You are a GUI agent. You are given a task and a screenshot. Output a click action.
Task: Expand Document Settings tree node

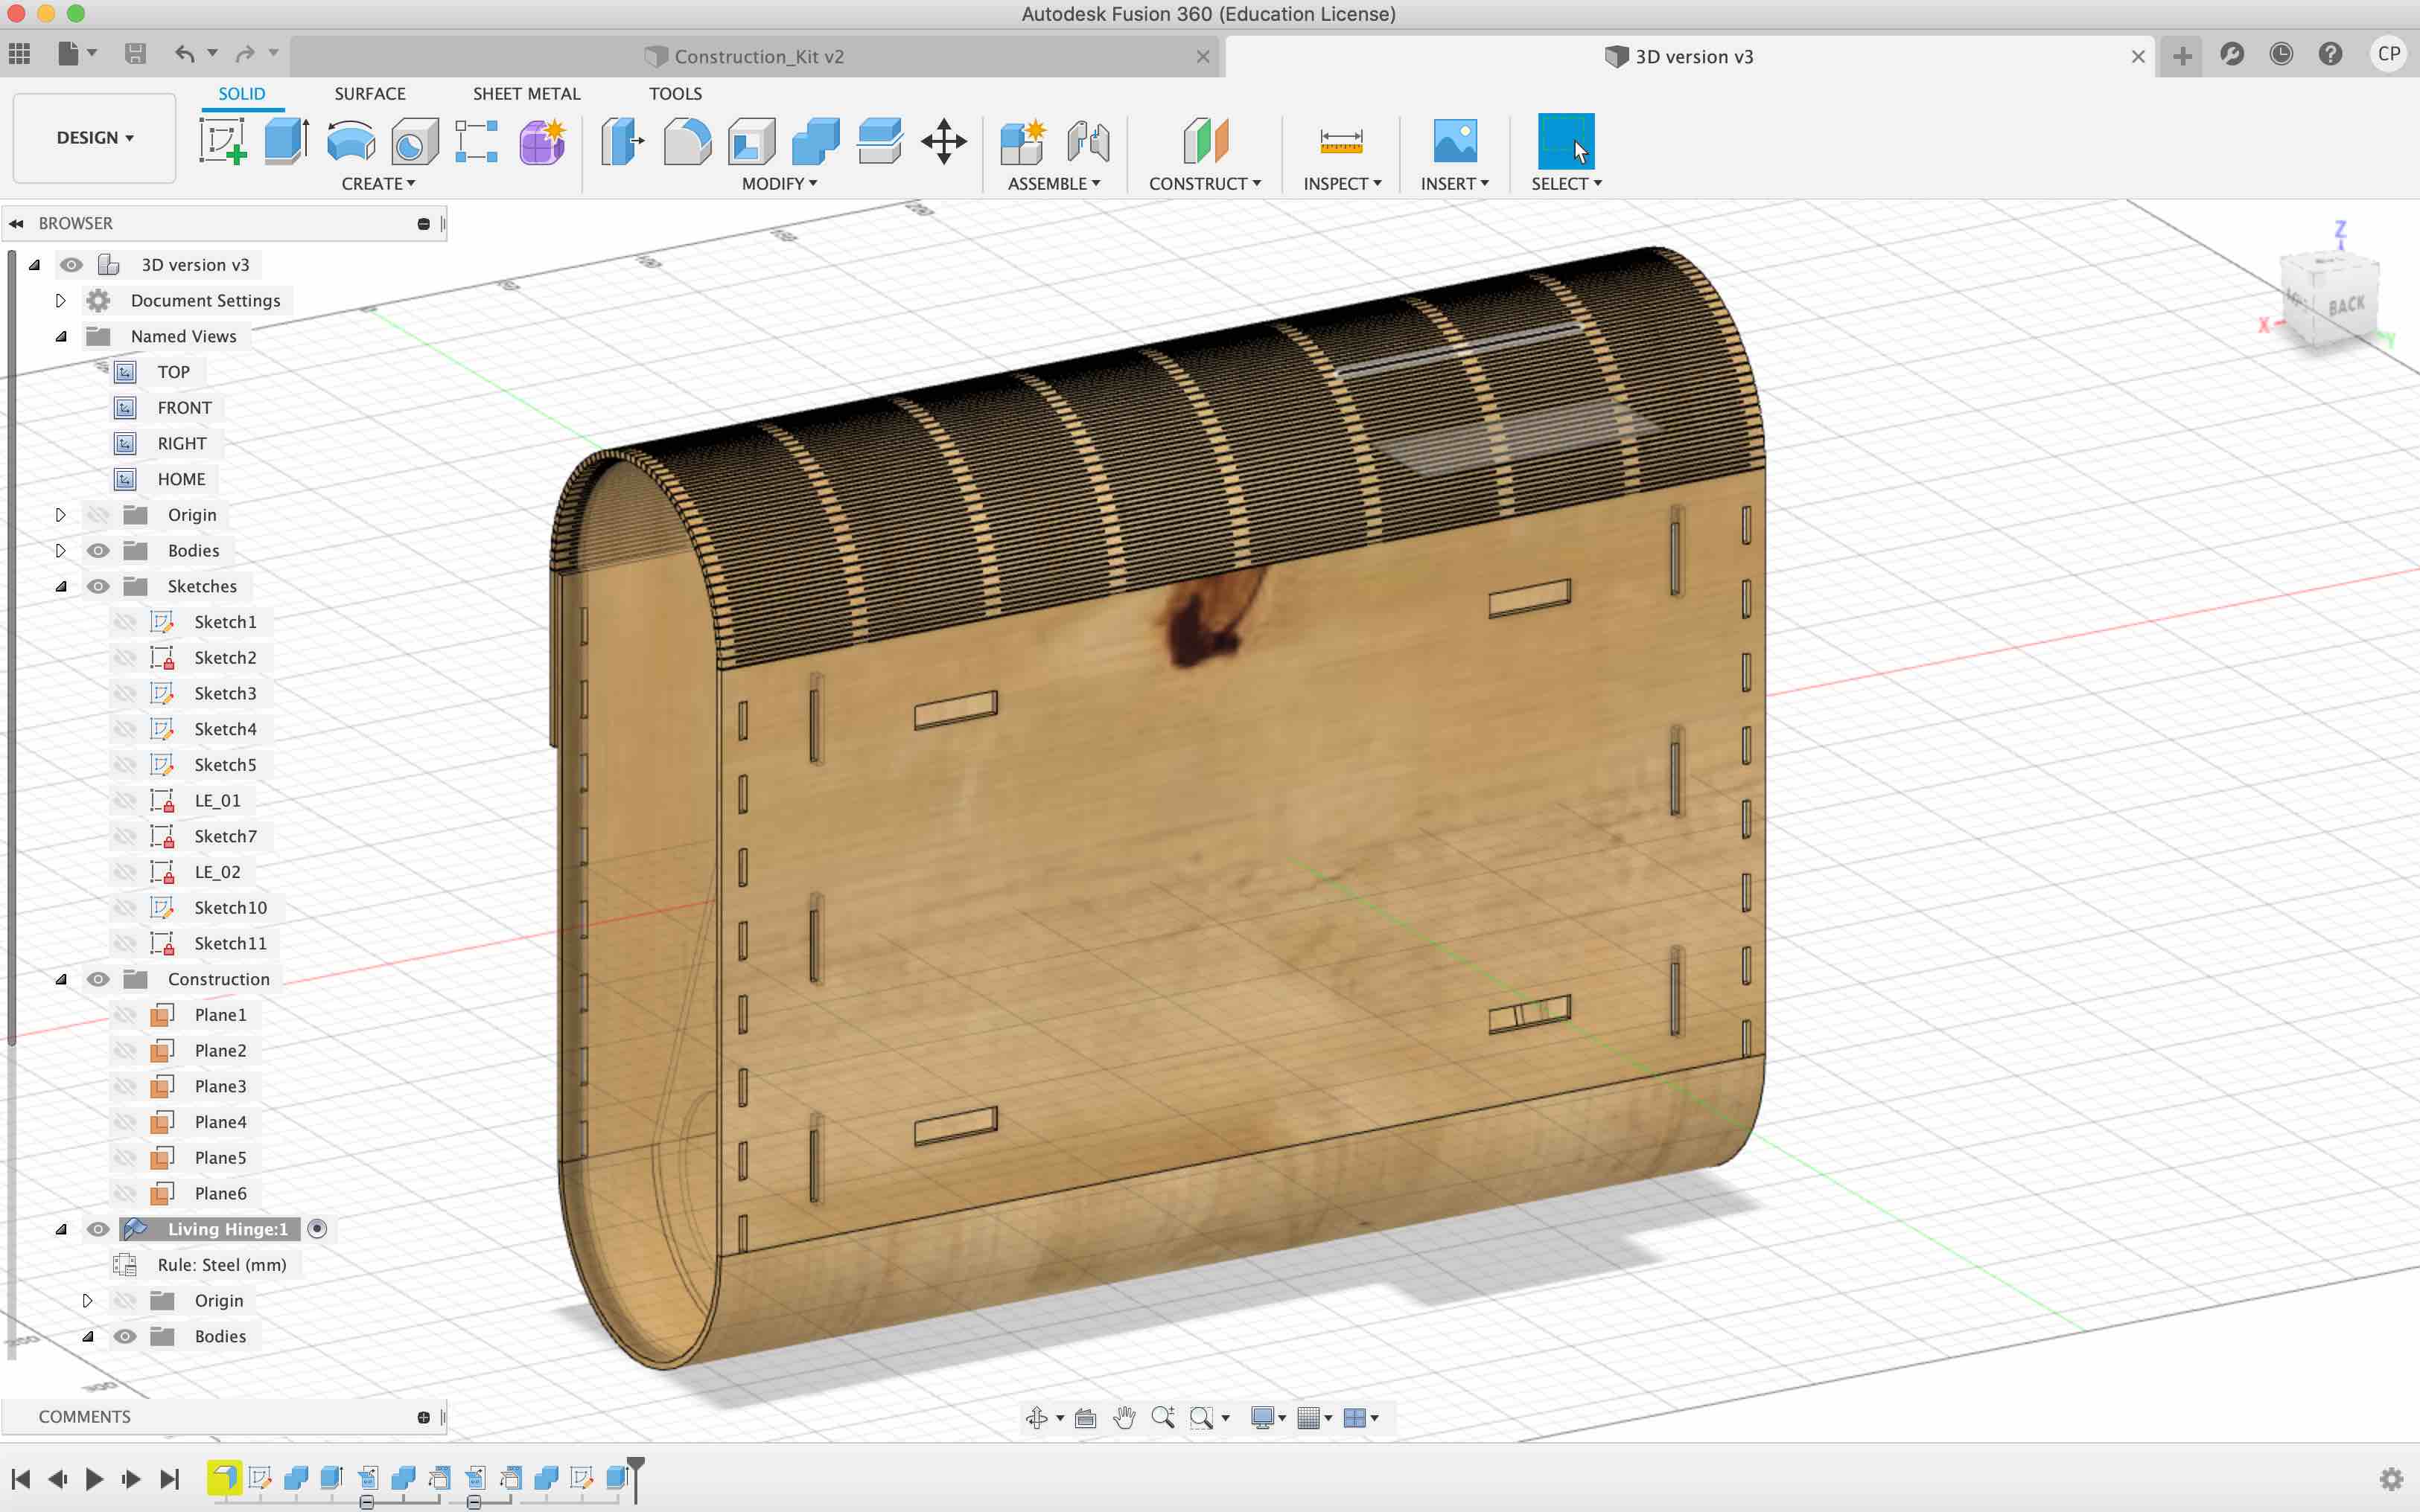(60, 301)
